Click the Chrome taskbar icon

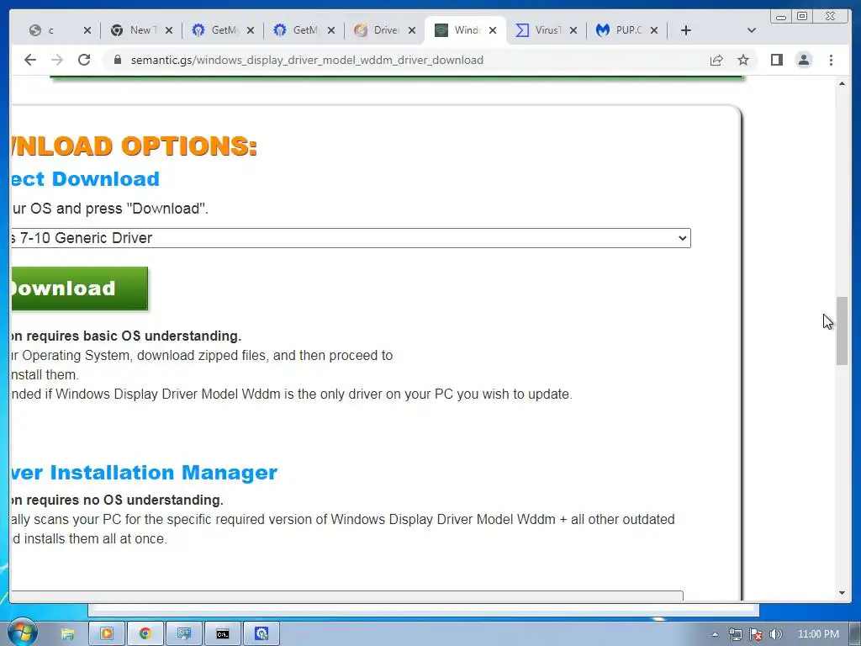pyautogui.click(x=145, y=634)
